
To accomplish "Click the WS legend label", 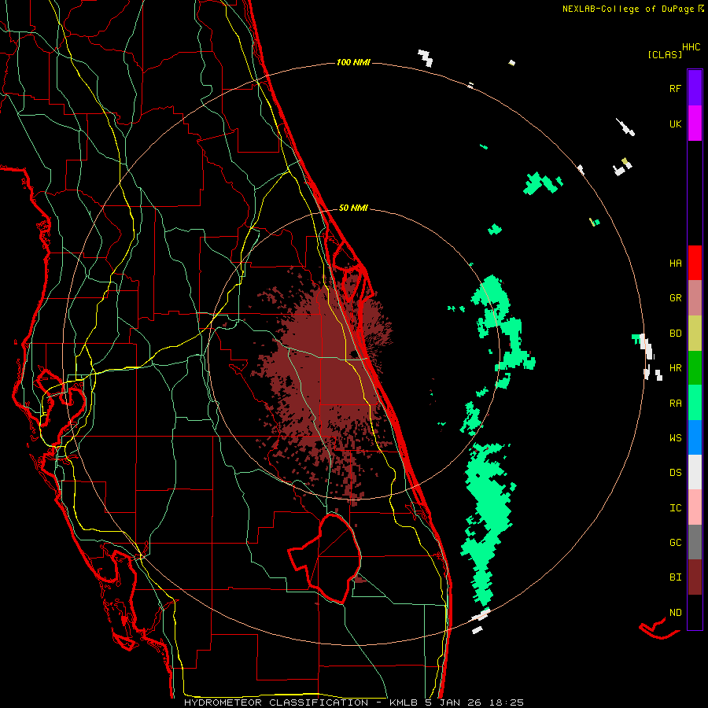I will (675, 438).
